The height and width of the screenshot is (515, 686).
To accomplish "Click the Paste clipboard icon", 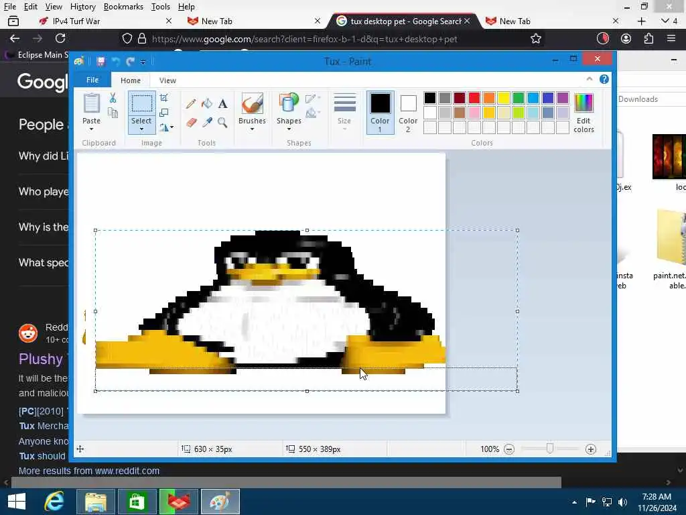I will click(91, 103).
